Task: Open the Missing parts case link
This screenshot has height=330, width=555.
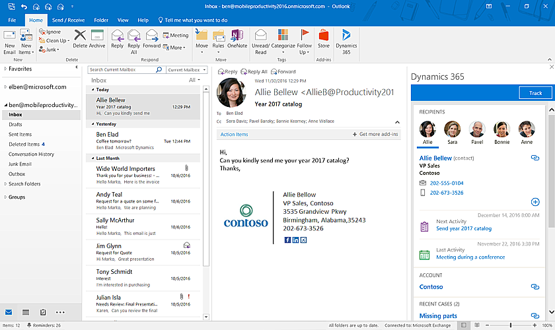Action: pyautogui.click(x=438, y=316)
